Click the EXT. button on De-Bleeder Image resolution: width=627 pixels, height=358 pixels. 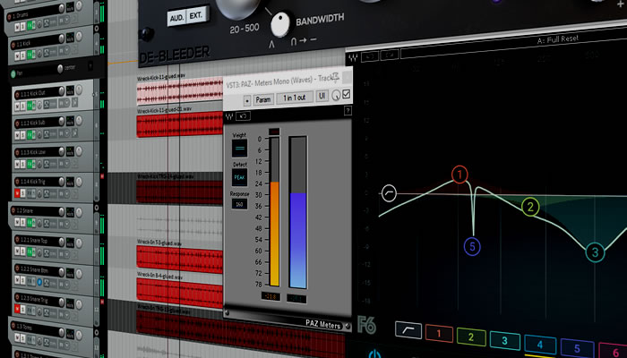(x=196, y=15)
